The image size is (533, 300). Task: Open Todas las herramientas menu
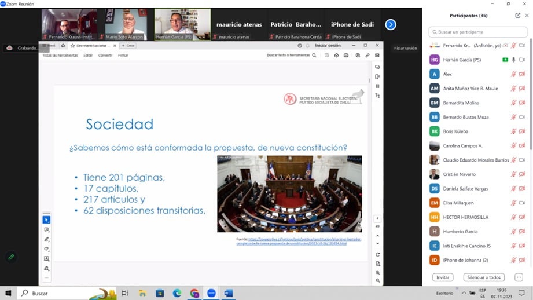click(x=60, y=56)
